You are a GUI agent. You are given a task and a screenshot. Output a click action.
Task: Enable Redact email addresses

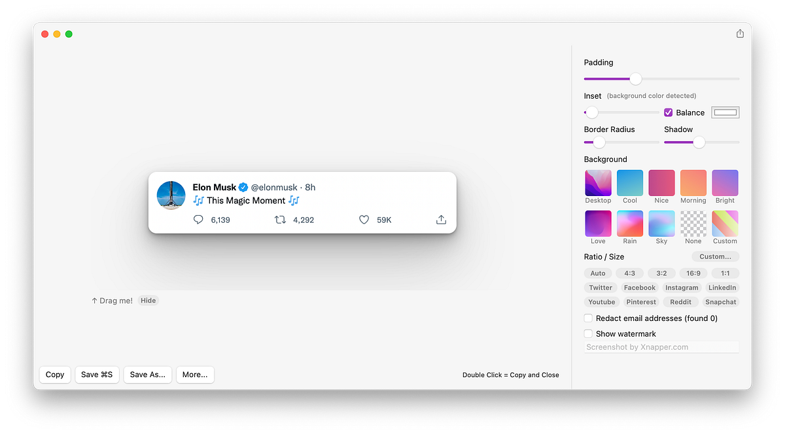(x=588, y=318)
